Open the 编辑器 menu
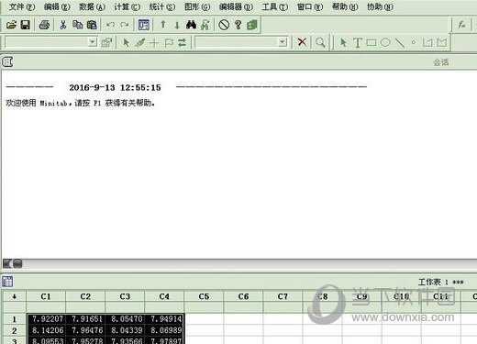 pyautogui.click(x=236, y=6)
